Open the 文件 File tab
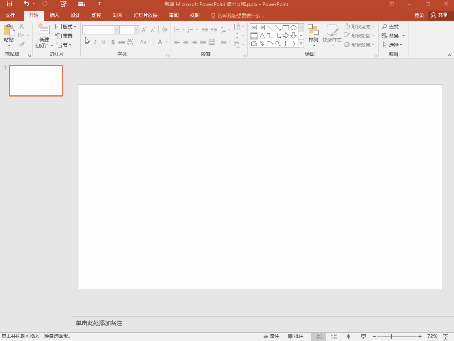The height and width of the screenshot is (341, 454). point(10,15)
